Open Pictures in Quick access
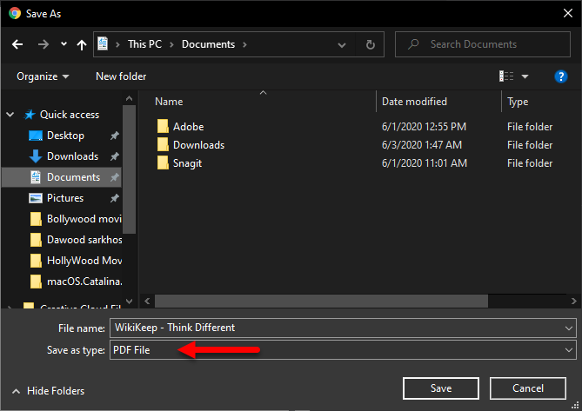Viewport: 582px width, 411px height. pos(65,198)
